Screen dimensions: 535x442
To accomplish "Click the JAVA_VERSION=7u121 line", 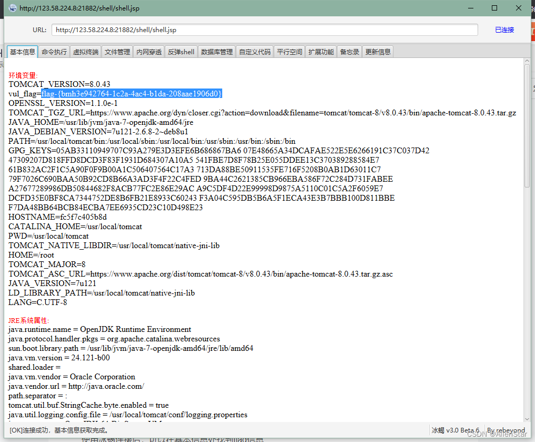I will (52, 283).
